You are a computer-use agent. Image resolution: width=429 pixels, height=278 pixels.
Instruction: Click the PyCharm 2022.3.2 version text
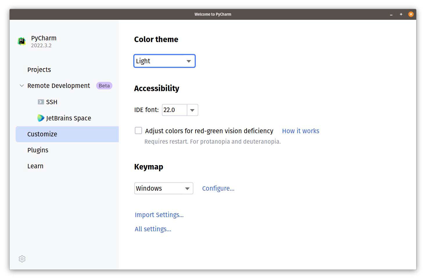point(41,46)
